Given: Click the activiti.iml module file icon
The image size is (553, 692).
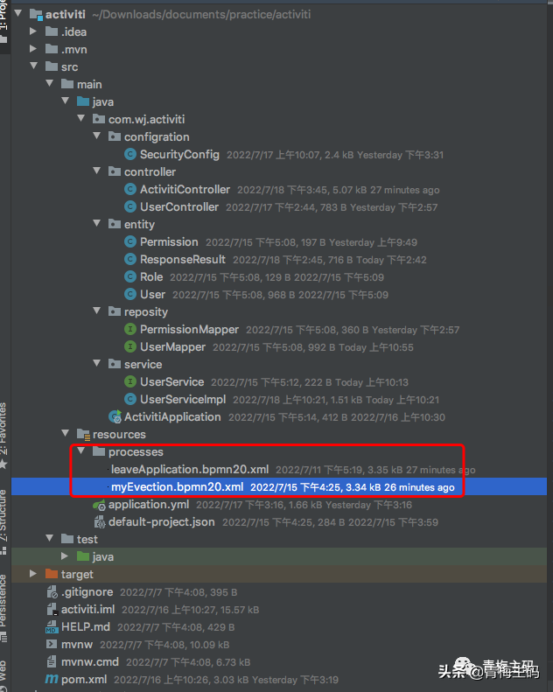Looking at the screenshot, I should [52, 610].
